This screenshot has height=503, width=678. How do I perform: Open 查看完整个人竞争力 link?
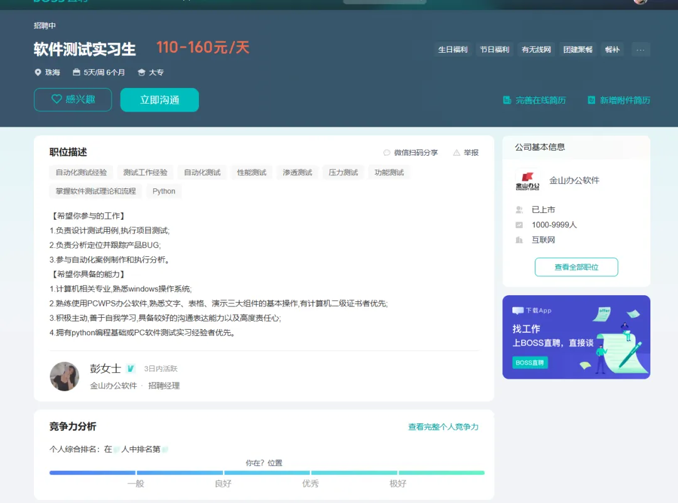443,427
